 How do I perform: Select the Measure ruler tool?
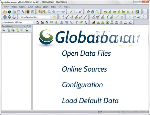click(88, 12)
